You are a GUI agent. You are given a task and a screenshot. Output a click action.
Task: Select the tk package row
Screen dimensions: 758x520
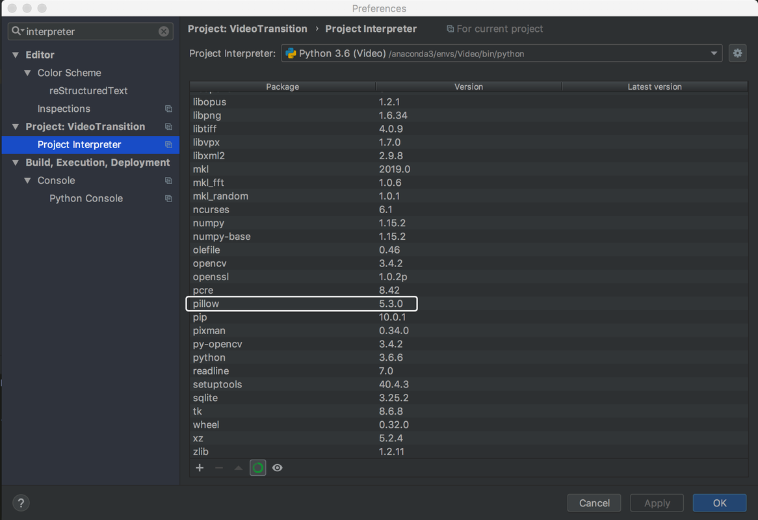469,411
